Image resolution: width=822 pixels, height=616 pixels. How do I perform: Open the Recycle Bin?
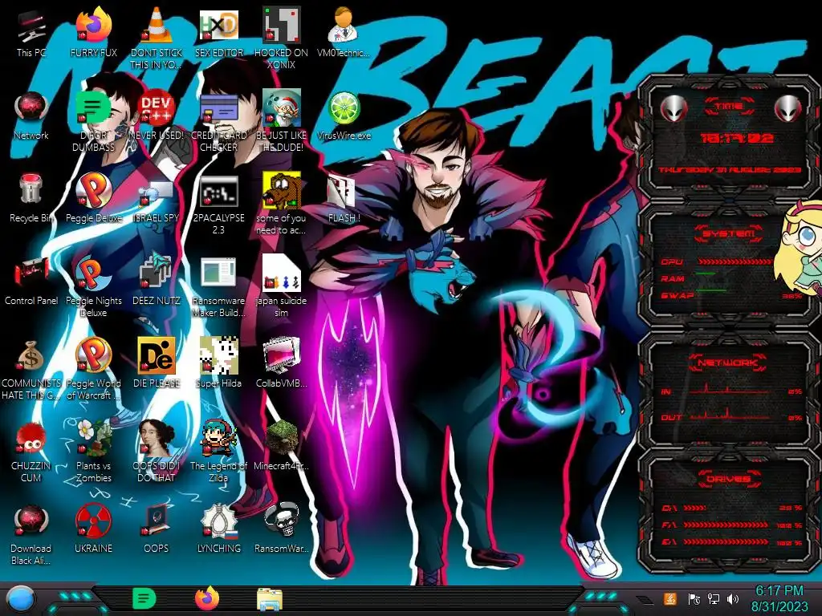tap(31, 189)
